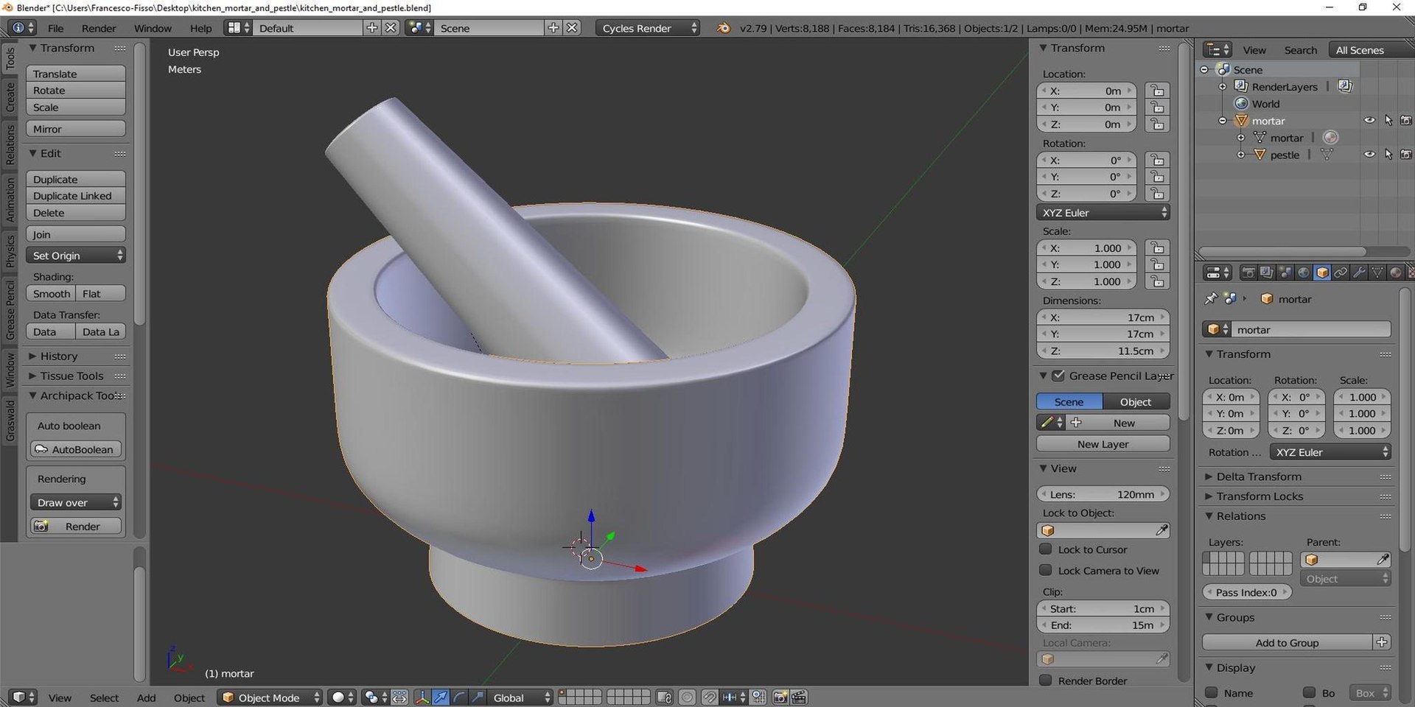The image size is (1415, 707).
Task: Open the Cycles Render engine dropdown
Action: (x=647, y=28)
